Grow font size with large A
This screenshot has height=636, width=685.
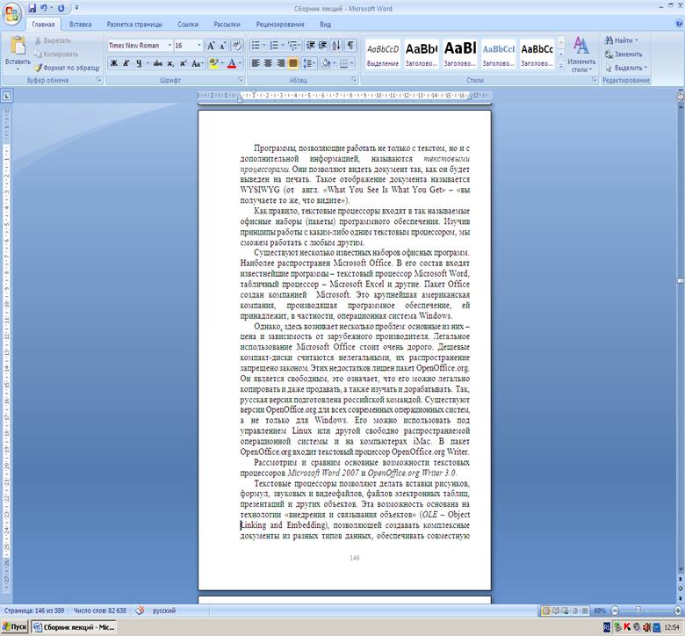coord(211,46)
